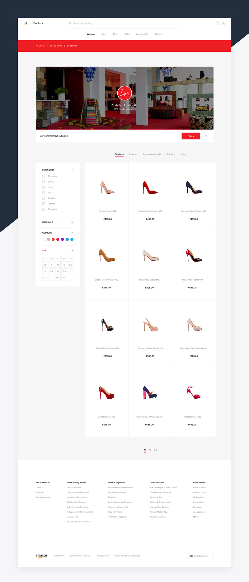Open the 'Dirditta Patent 130' shoe image
The width and height of the screenshot is (249, 582).
point(106,393)
